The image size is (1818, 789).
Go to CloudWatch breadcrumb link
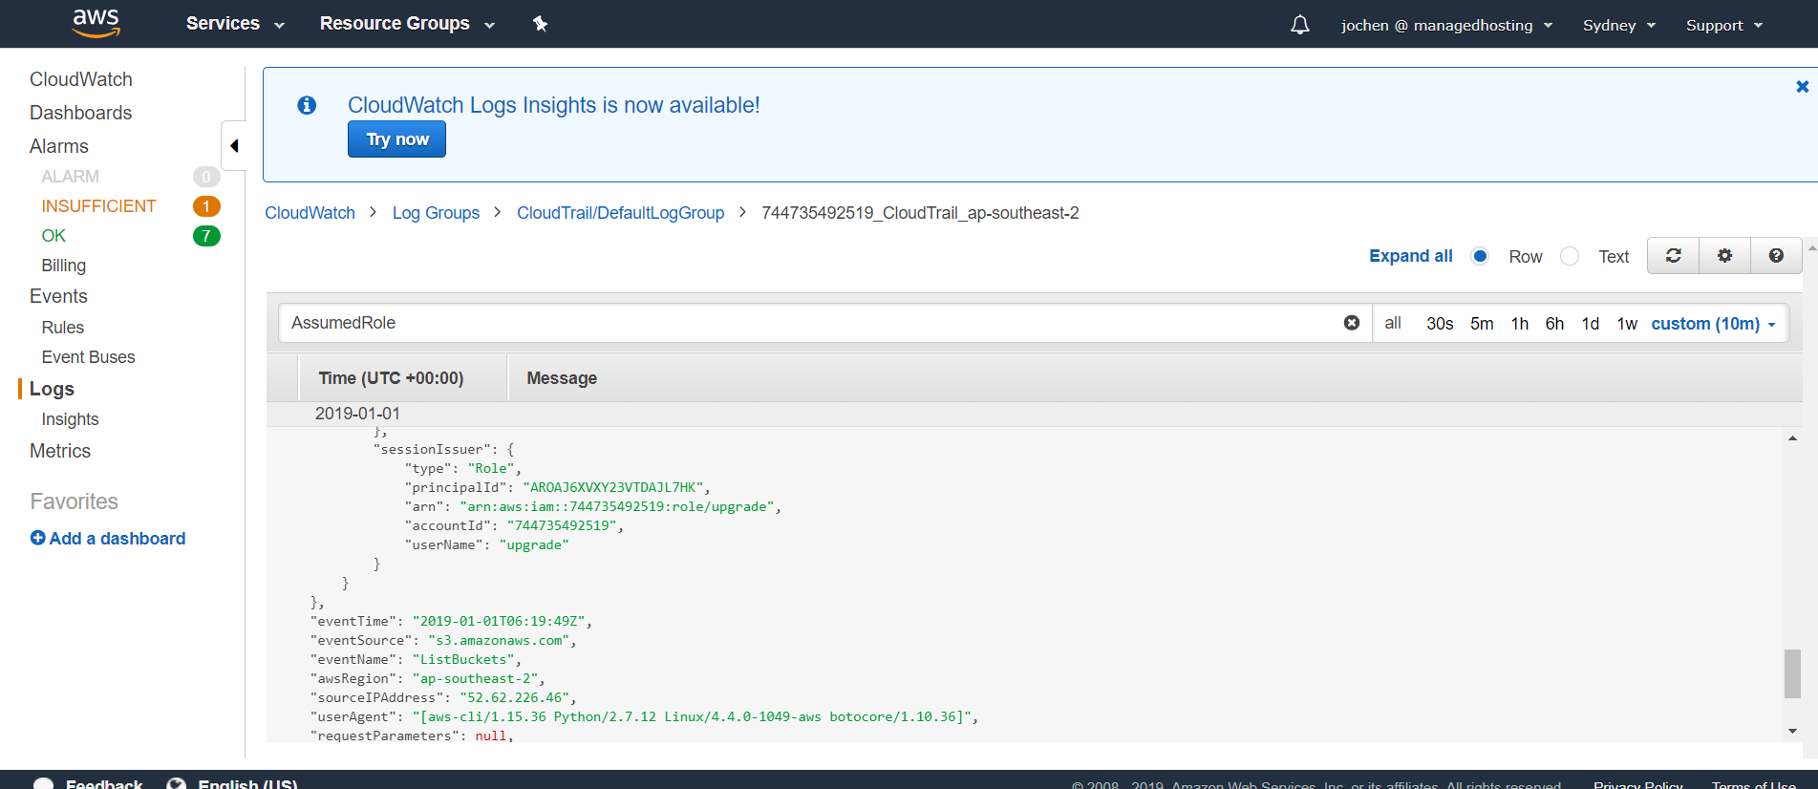(310, 213)
